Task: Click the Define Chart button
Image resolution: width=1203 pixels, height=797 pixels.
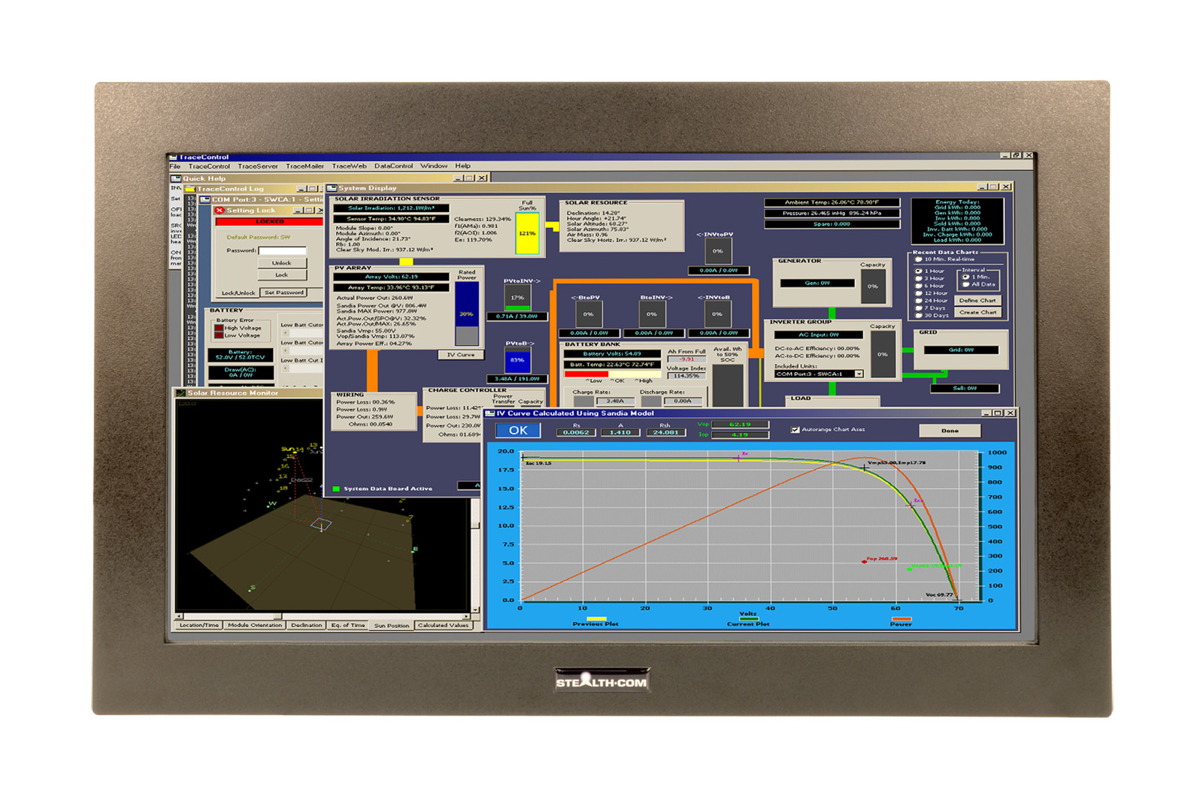Action: coord(977,300)
